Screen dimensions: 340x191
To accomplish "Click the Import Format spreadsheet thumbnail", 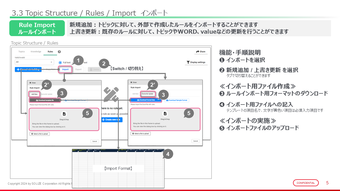I will point(118,168).
